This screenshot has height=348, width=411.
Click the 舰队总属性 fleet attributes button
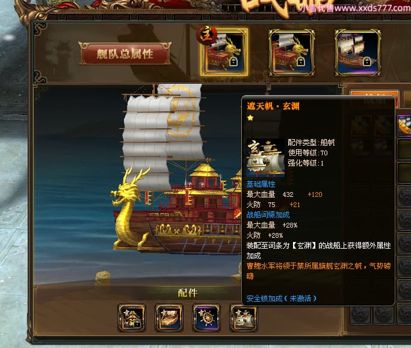coord(125,54)
